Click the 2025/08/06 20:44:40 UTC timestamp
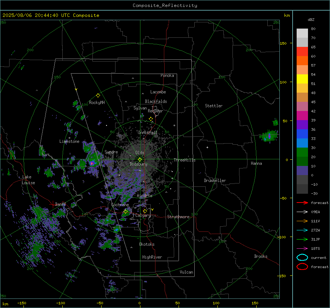The height and width of the screenshot is (308, 330). pyautogui.click(x=51, y=15)
